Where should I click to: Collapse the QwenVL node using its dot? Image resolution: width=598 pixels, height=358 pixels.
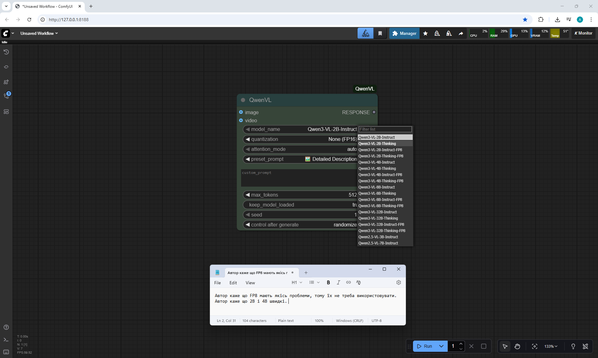[243, 100]
